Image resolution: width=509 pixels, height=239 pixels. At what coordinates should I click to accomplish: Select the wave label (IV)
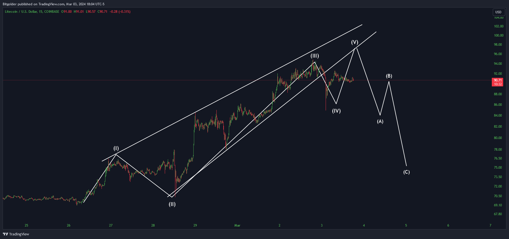(336, 111)
